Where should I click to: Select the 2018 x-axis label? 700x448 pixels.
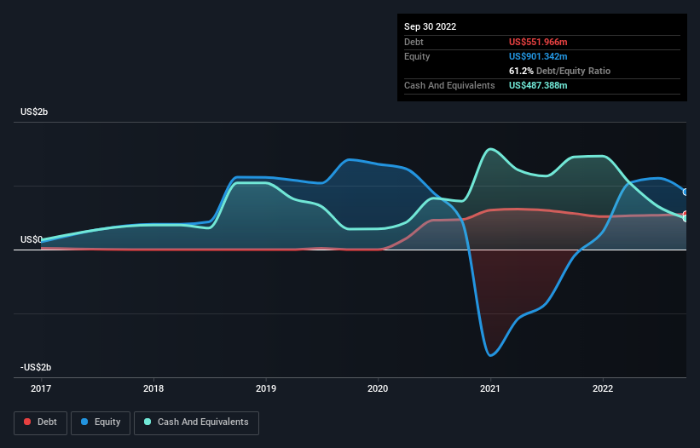tap(153, 388)
